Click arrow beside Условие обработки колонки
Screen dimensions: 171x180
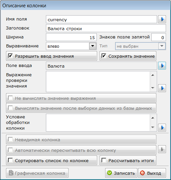tap(162, 128)
